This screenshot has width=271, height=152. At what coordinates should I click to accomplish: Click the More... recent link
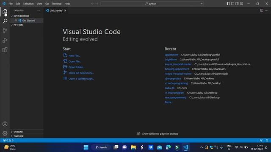[x=169, y=102]
